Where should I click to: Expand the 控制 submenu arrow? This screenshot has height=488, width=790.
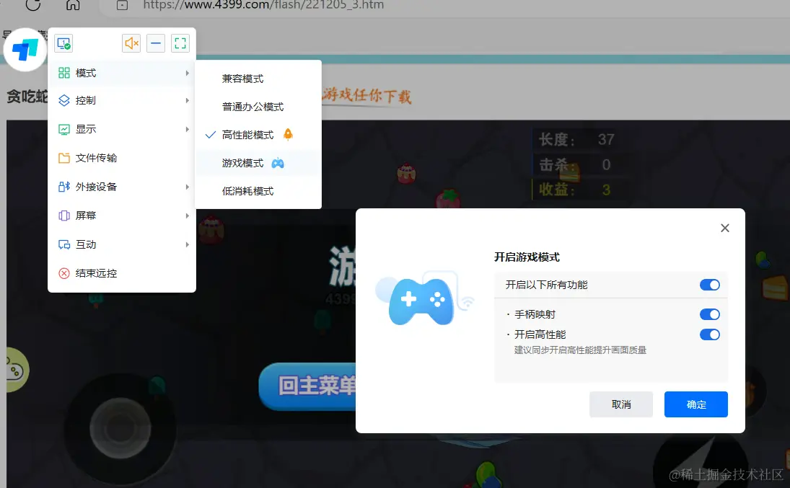point(187,100)
